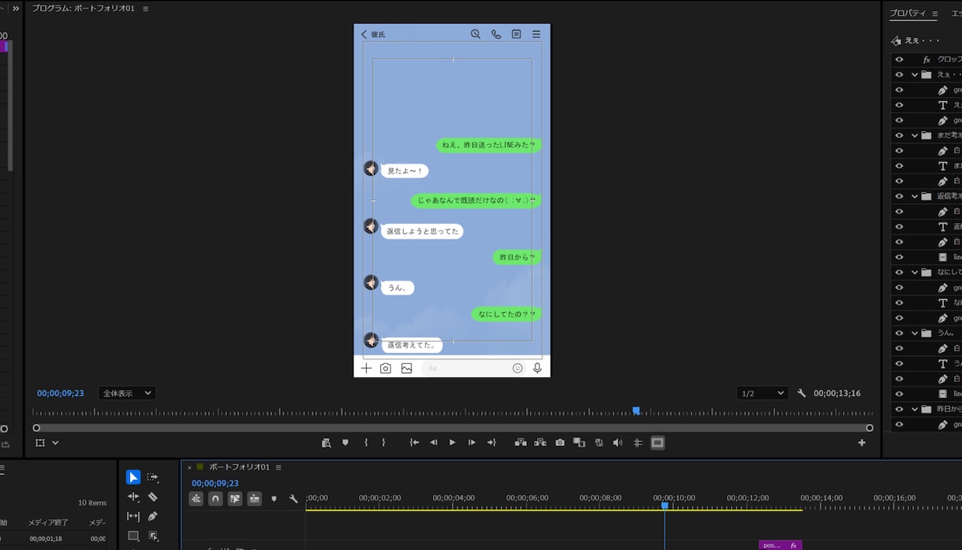Collapse the 返信考え group chevron
962x550 pixels.
(915, 196)
